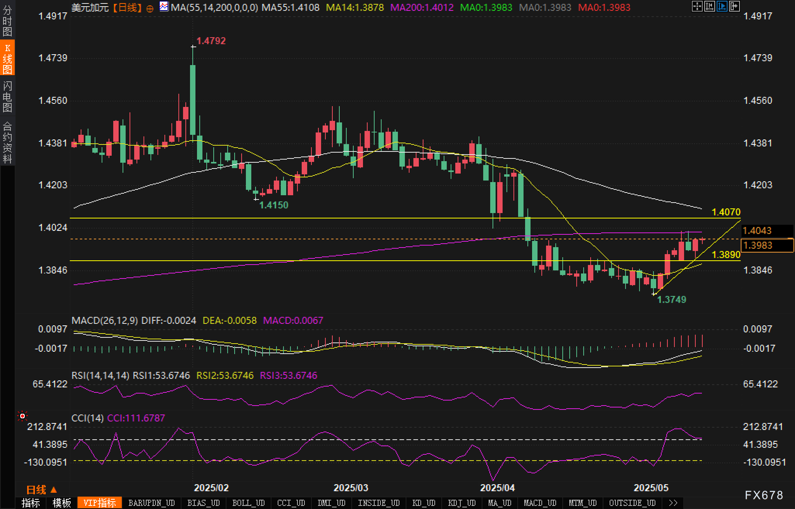This screenshot has height=509, width=795.
Task: Click the crosshair cursor icon at top right
Action: click(697, 6)
